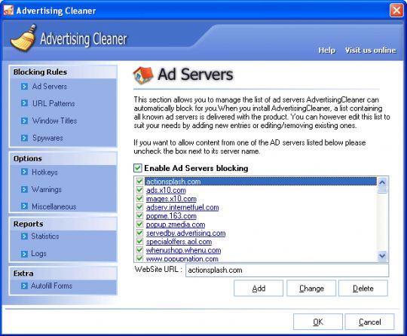Click the house icon next to Ad Servers heading
Screen dimensions: 407x336
(143, 75)
